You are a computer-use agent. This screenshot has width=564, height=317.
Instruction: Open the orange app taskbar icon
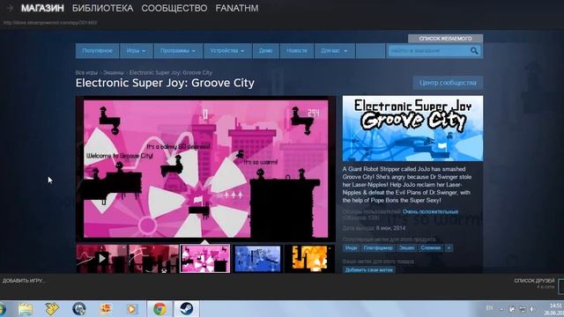click(x=106, y=309)
